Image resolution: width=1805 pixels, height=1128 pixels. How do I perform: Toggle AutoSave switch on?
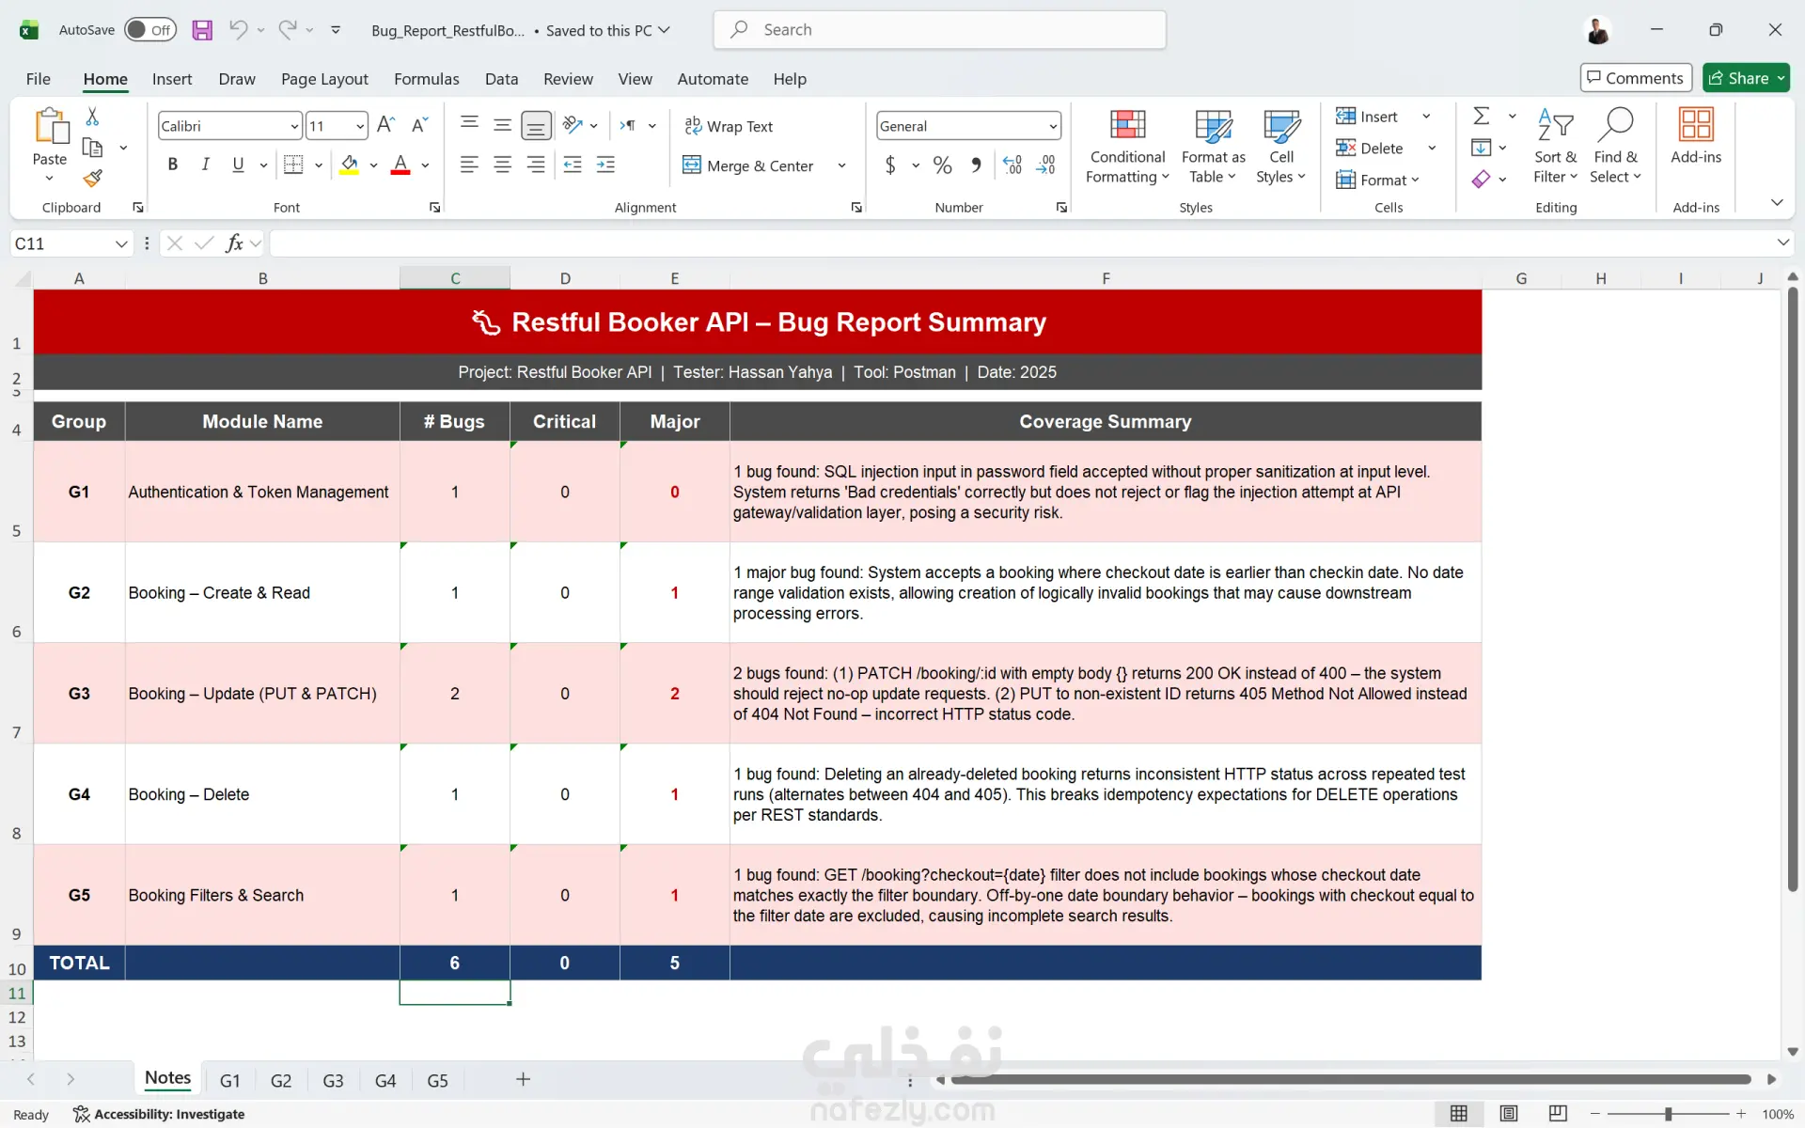149,30
